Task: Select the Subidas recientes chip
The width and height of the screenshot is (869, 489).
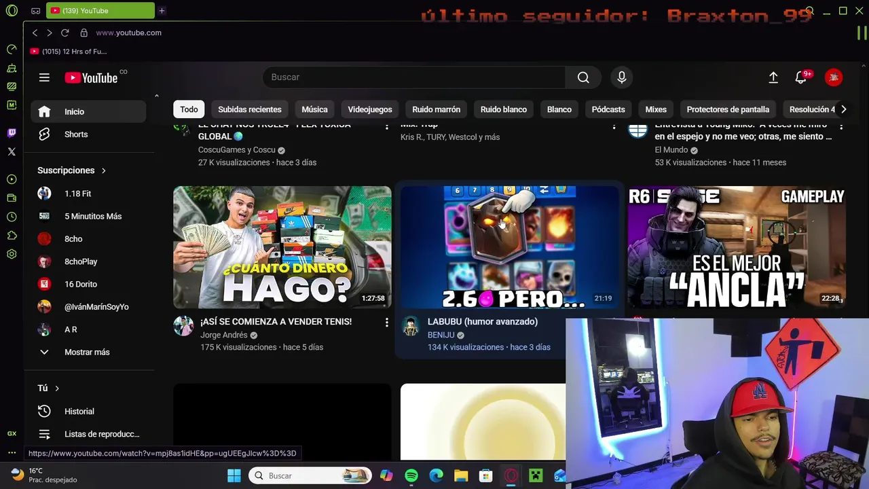Action: click(x=250, y=109)
